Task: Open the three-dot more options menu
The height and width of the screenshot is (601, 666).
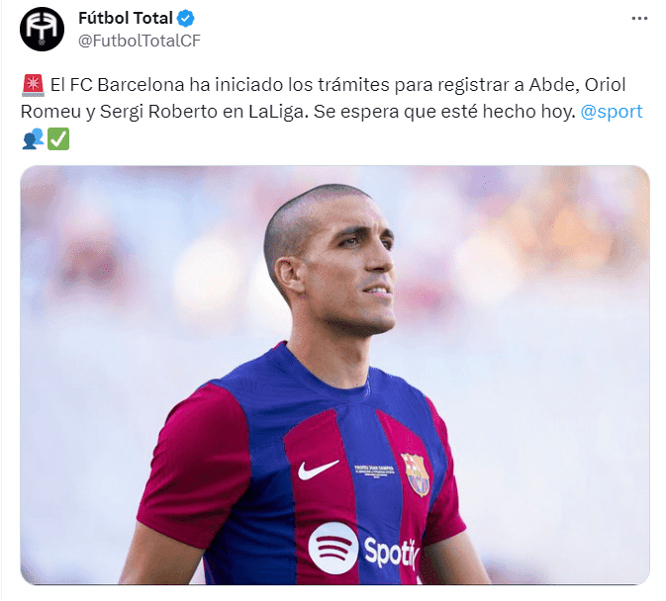Action: [x=639, y=18]
